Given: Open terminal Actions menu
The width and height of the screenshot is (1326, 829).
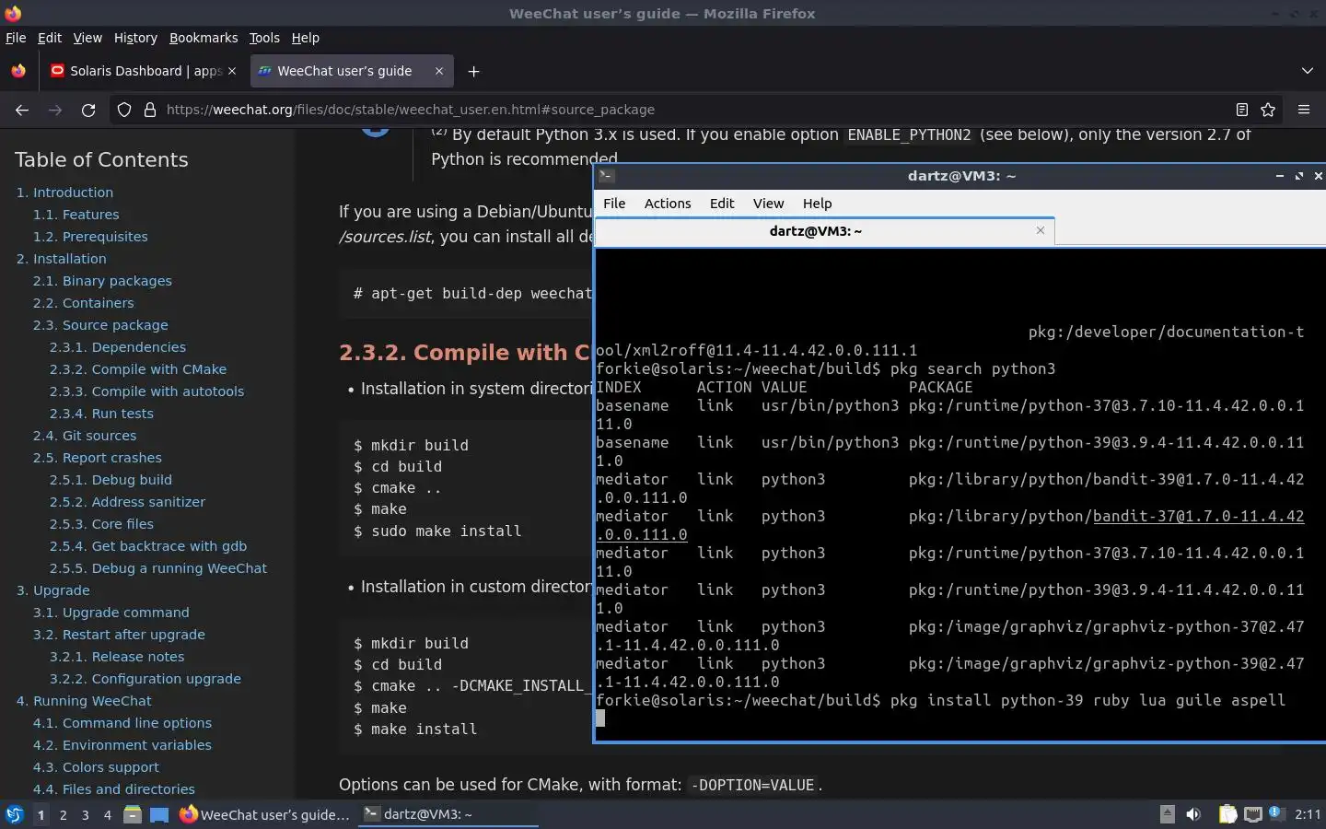Looking at the screenshot, I should pos(668,204).
